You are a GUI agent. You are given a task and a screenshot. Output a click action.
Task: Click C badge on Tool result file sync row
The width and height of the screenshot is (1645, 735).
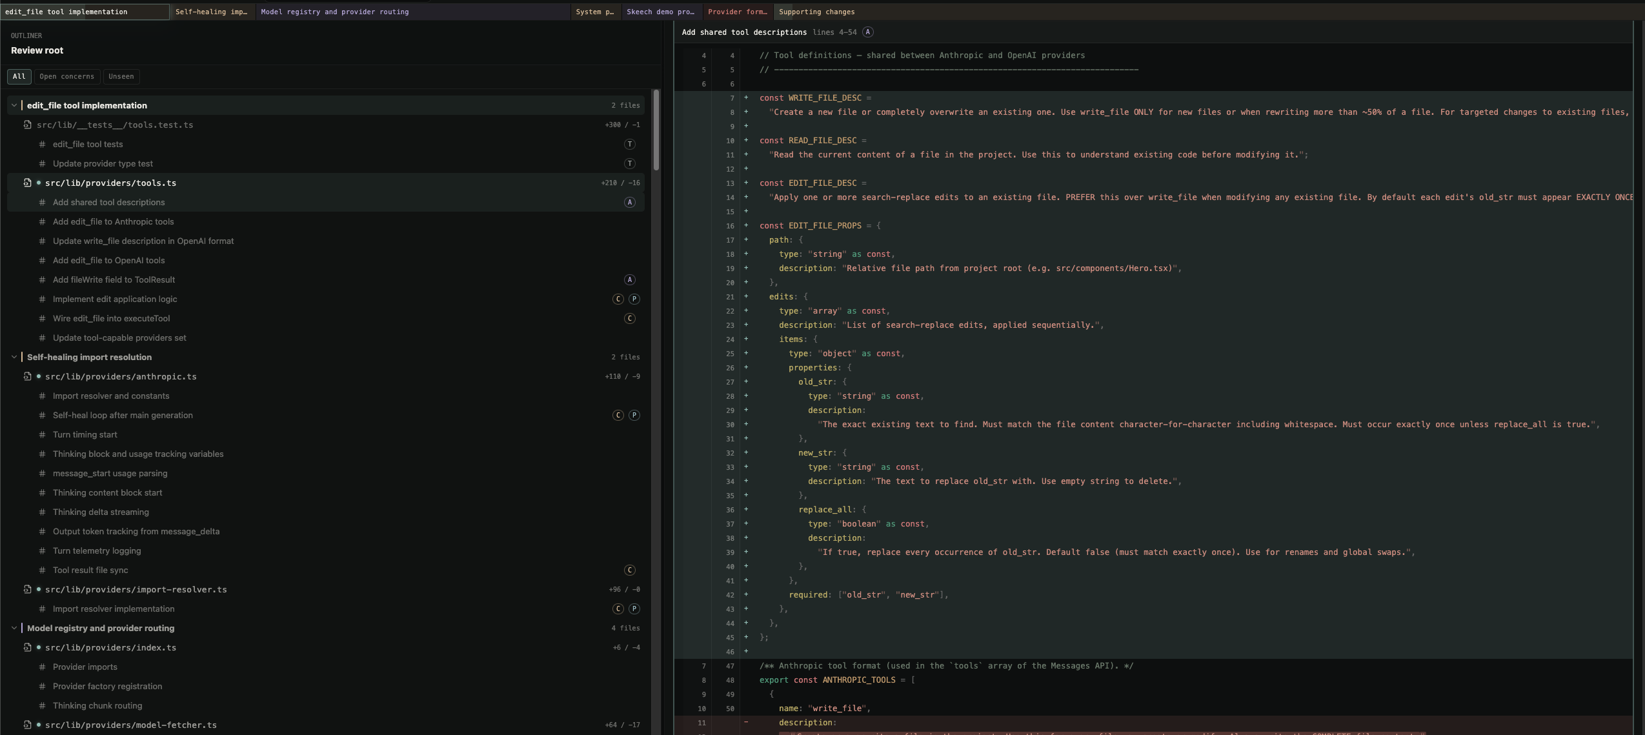pyautogui.click(x=630, y=570)
